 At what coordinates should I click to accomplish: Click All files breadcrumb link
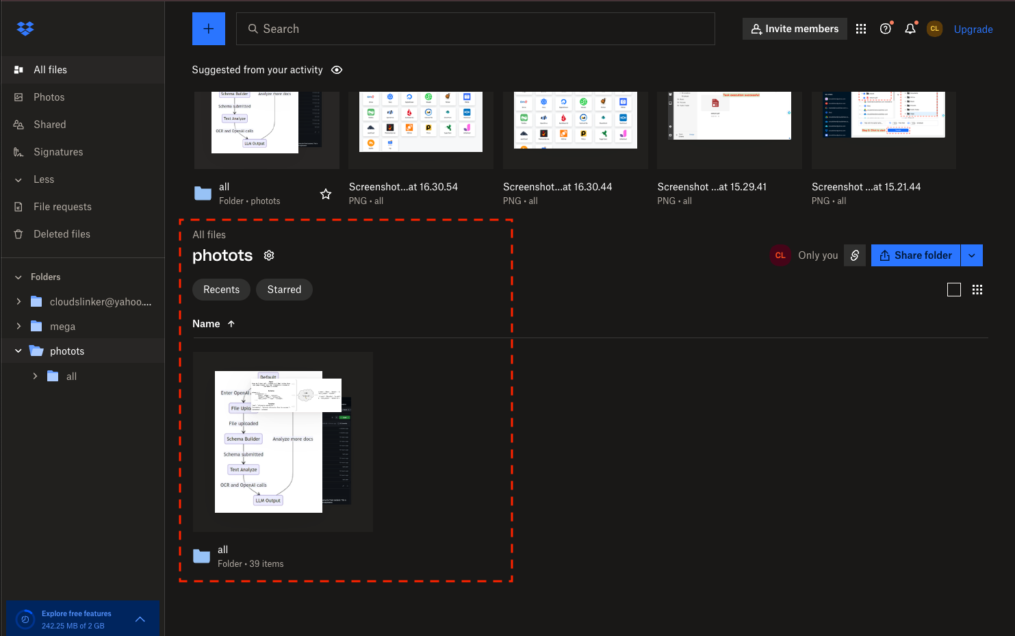[209, 235]
